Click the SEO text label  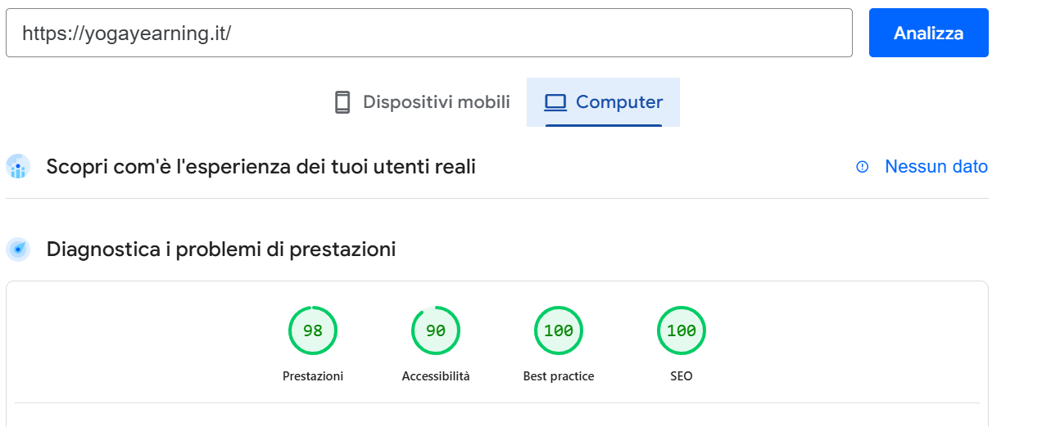[682, 376]
